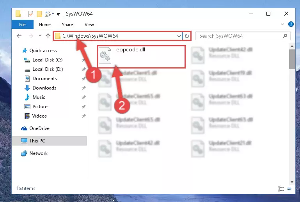Click the address bar path C:\Windows\SysWOW64

[x=90, y=36]
